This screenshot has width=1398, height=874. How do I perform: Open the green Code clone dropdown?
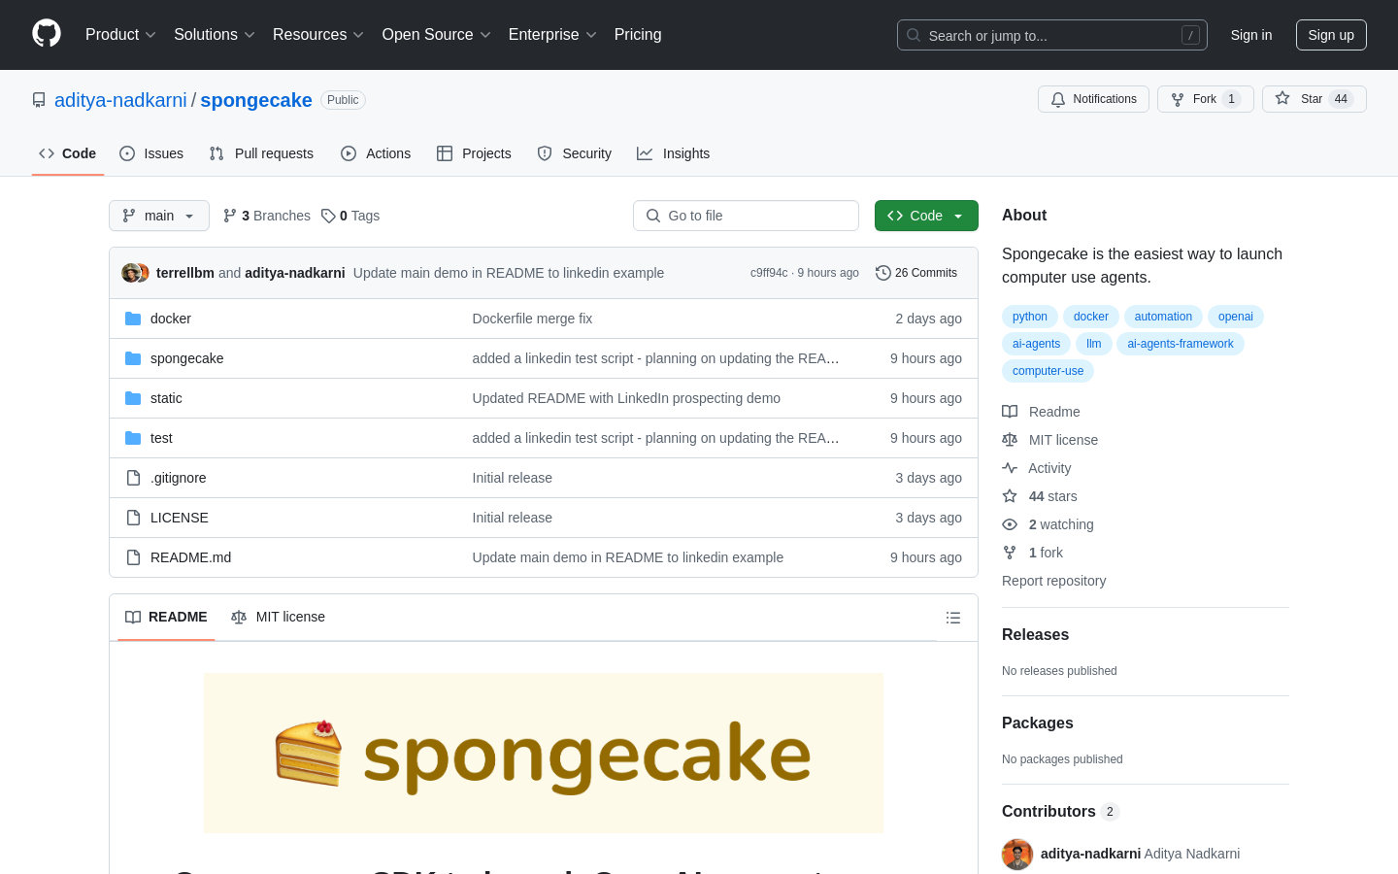[926, 216]
